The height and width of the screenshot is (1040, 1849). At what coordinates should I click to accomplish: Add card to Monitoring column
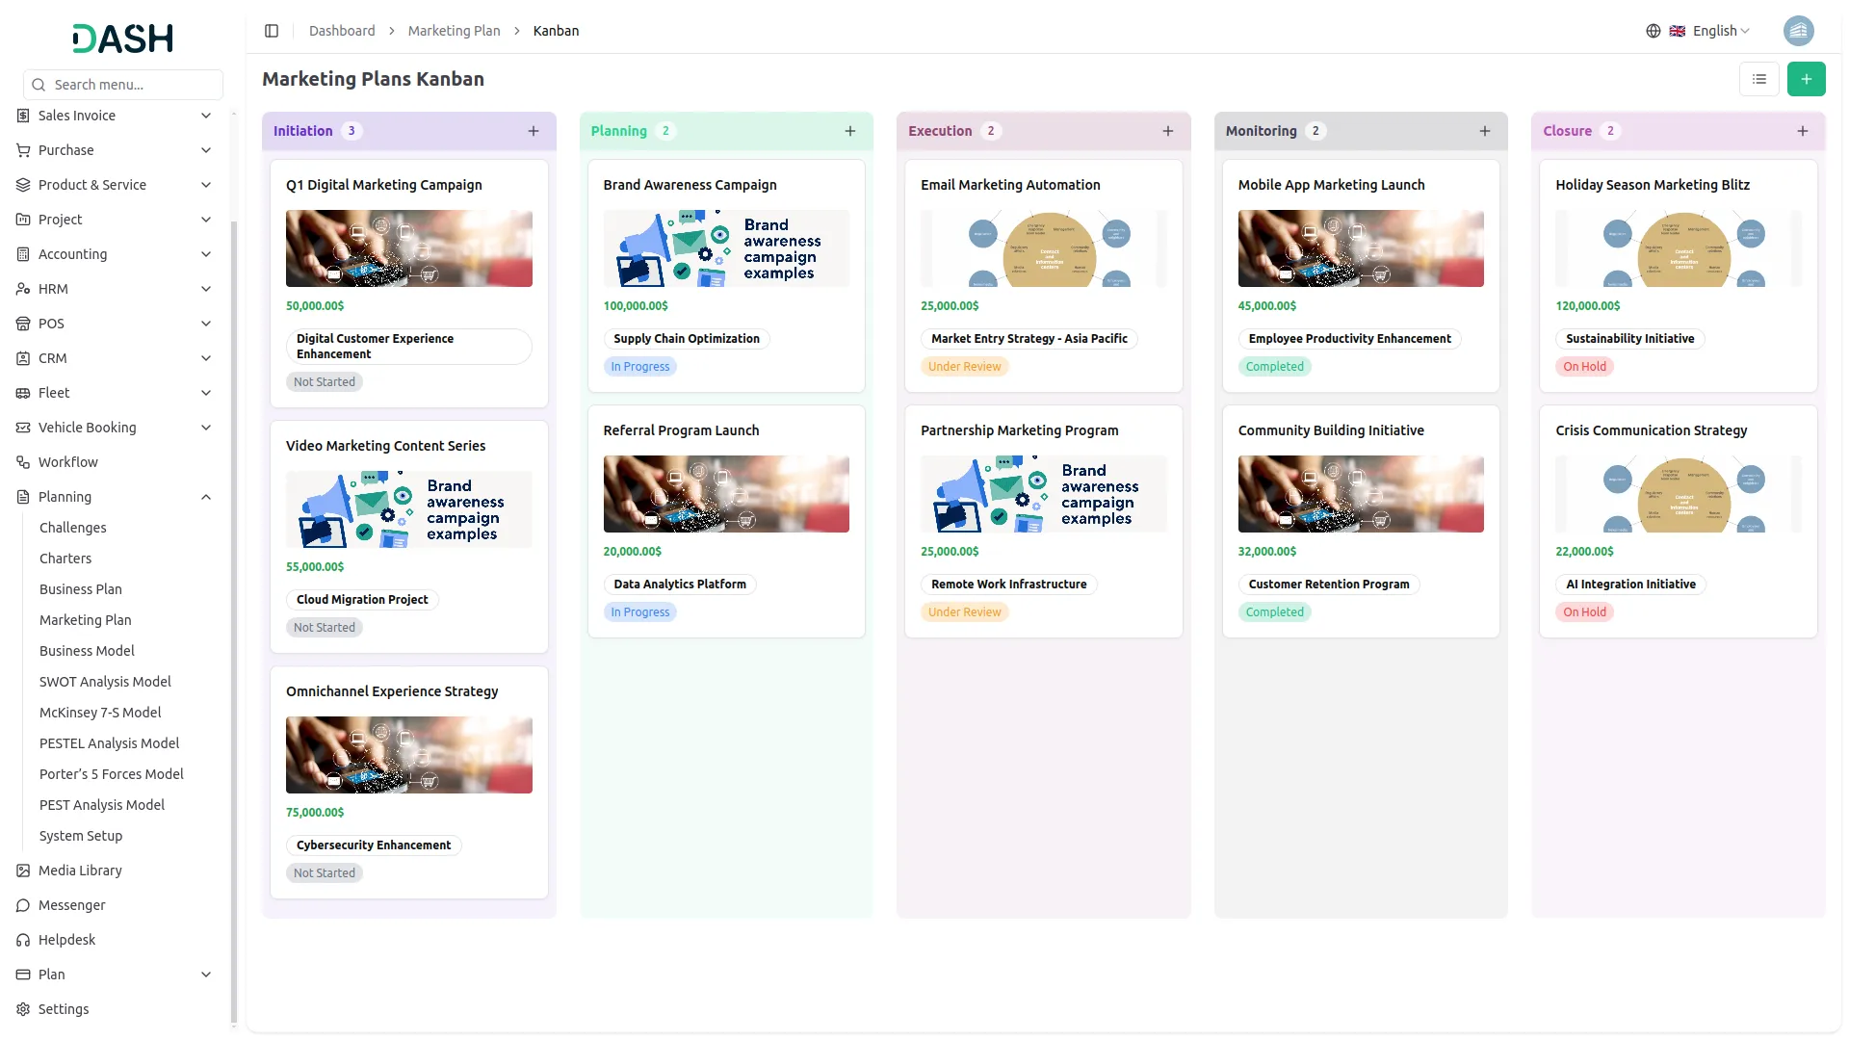1484,131
